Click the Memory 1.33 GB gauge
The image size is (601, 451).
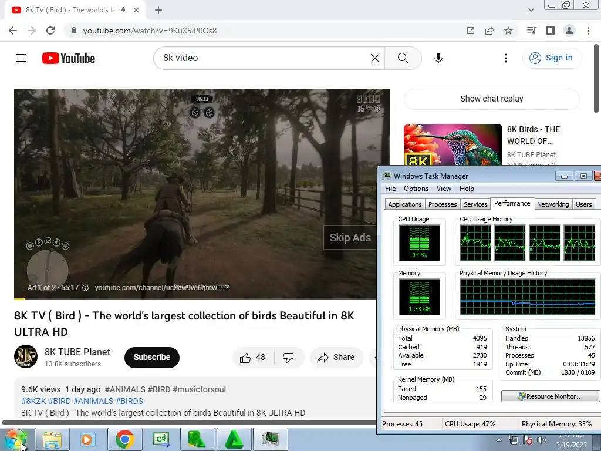[419, 297]
